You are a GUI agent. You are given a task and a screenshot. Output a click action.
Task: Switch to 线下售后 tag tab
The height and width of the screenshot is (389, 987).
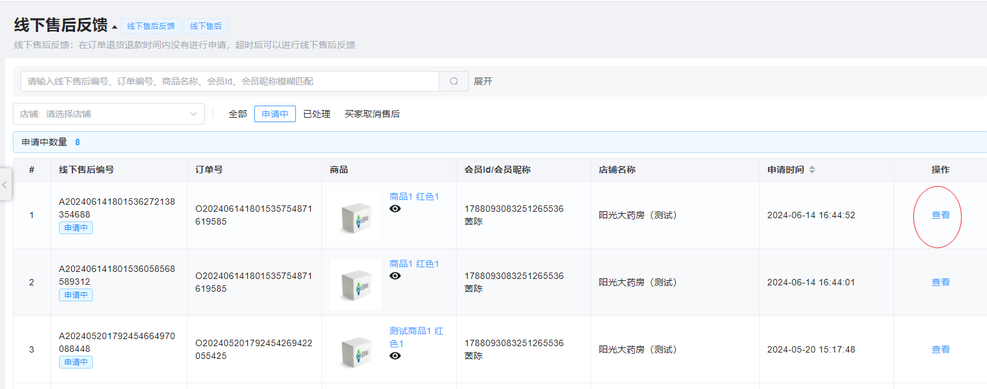pos(206,26)
